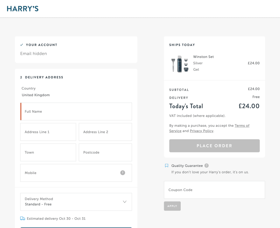Click the Harry's logo
The image size is (280, 228).
pos(23,9)
